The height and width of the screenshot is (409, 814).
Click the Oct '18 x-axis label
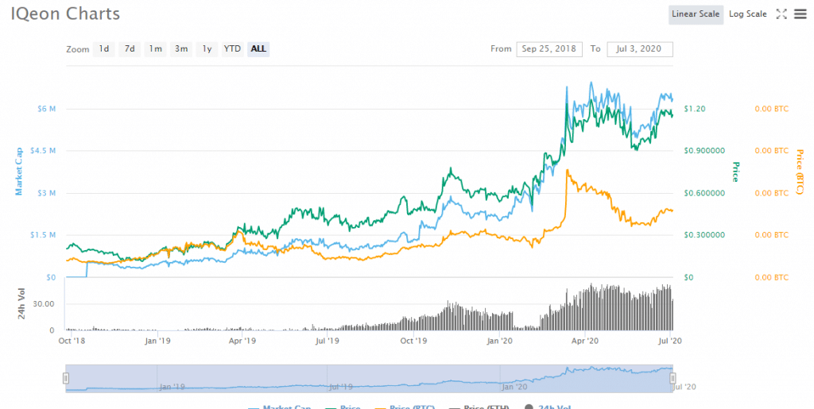pos(72,341)
